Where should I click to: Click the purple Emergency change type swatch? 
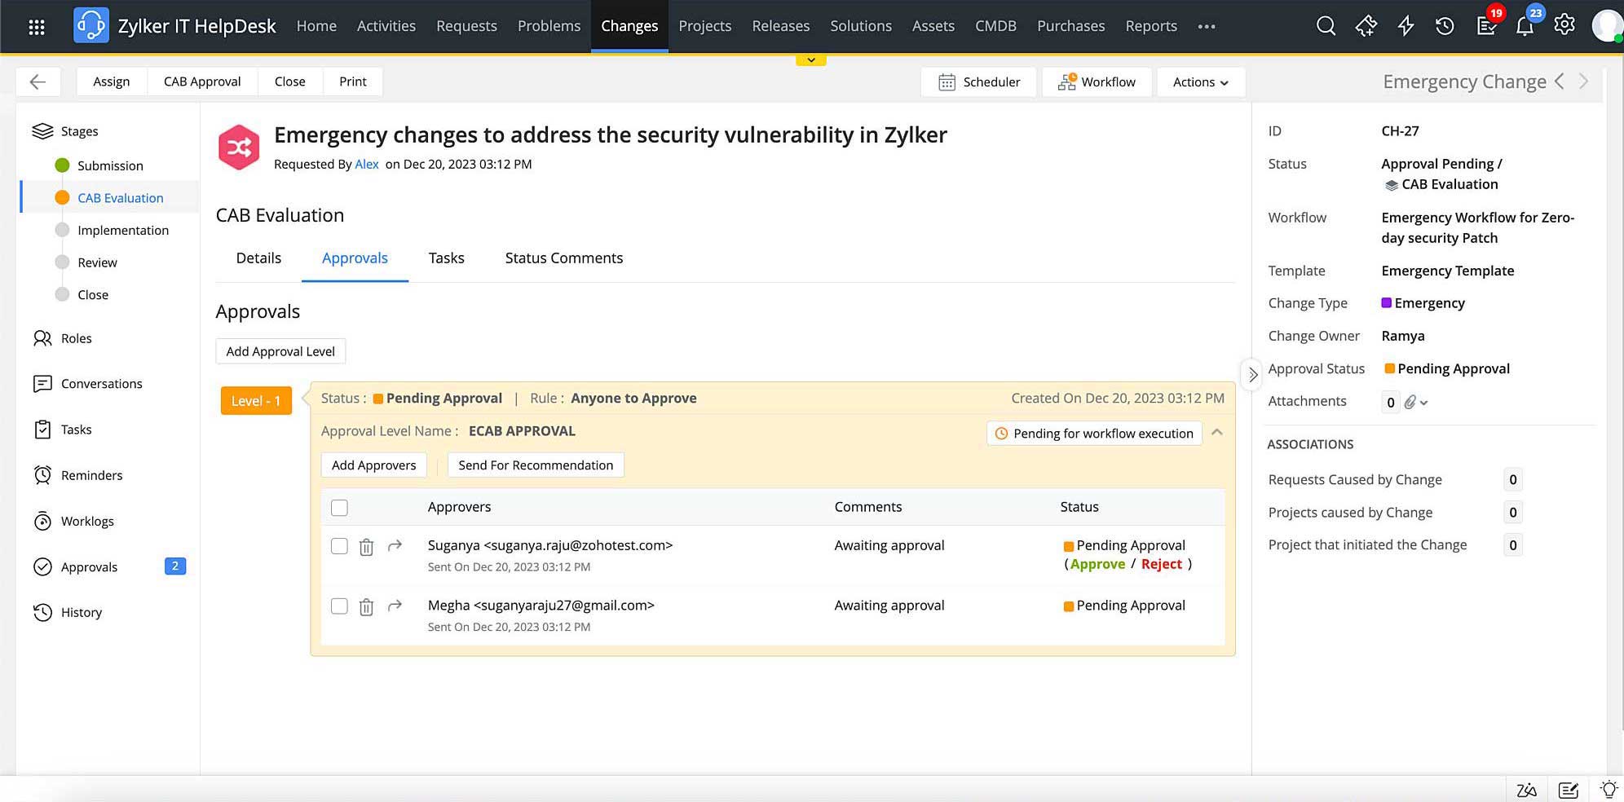[1386, 303]
